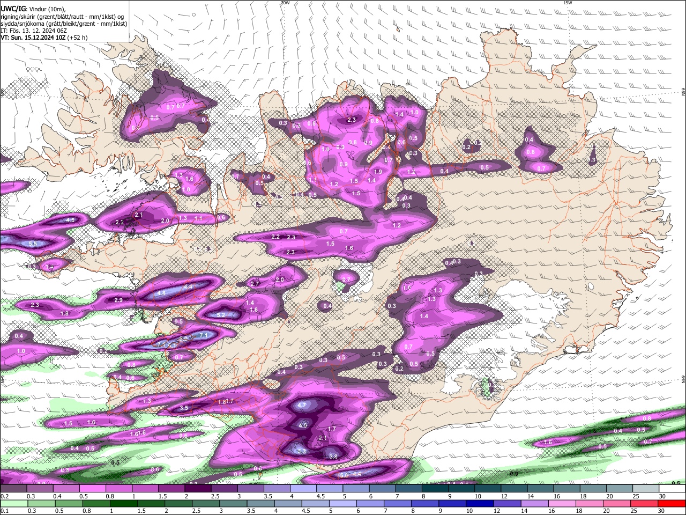
Task: Click the 20W longitude label
Action: point(285,3)
